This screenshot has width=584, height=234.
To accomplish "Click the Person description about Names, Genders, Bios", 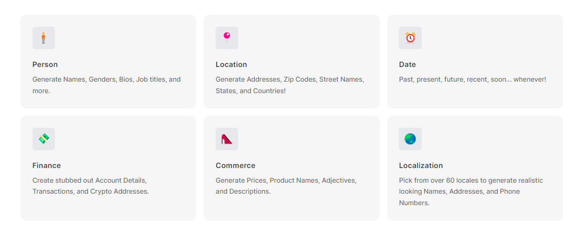I will tap(107, 85).
